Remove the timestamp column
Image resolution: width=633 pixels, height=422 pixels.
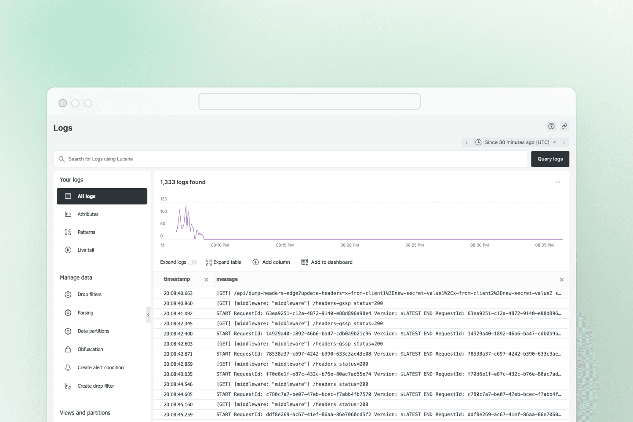pyautogui.click(x=206, y=280)
